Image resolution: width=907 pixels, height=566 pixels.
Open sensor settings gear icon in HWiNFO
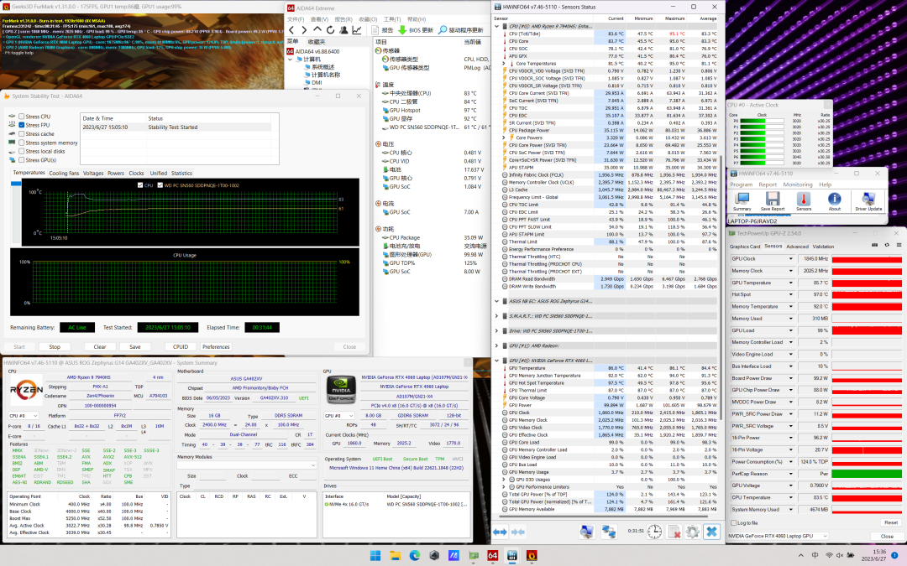(692, 532)
